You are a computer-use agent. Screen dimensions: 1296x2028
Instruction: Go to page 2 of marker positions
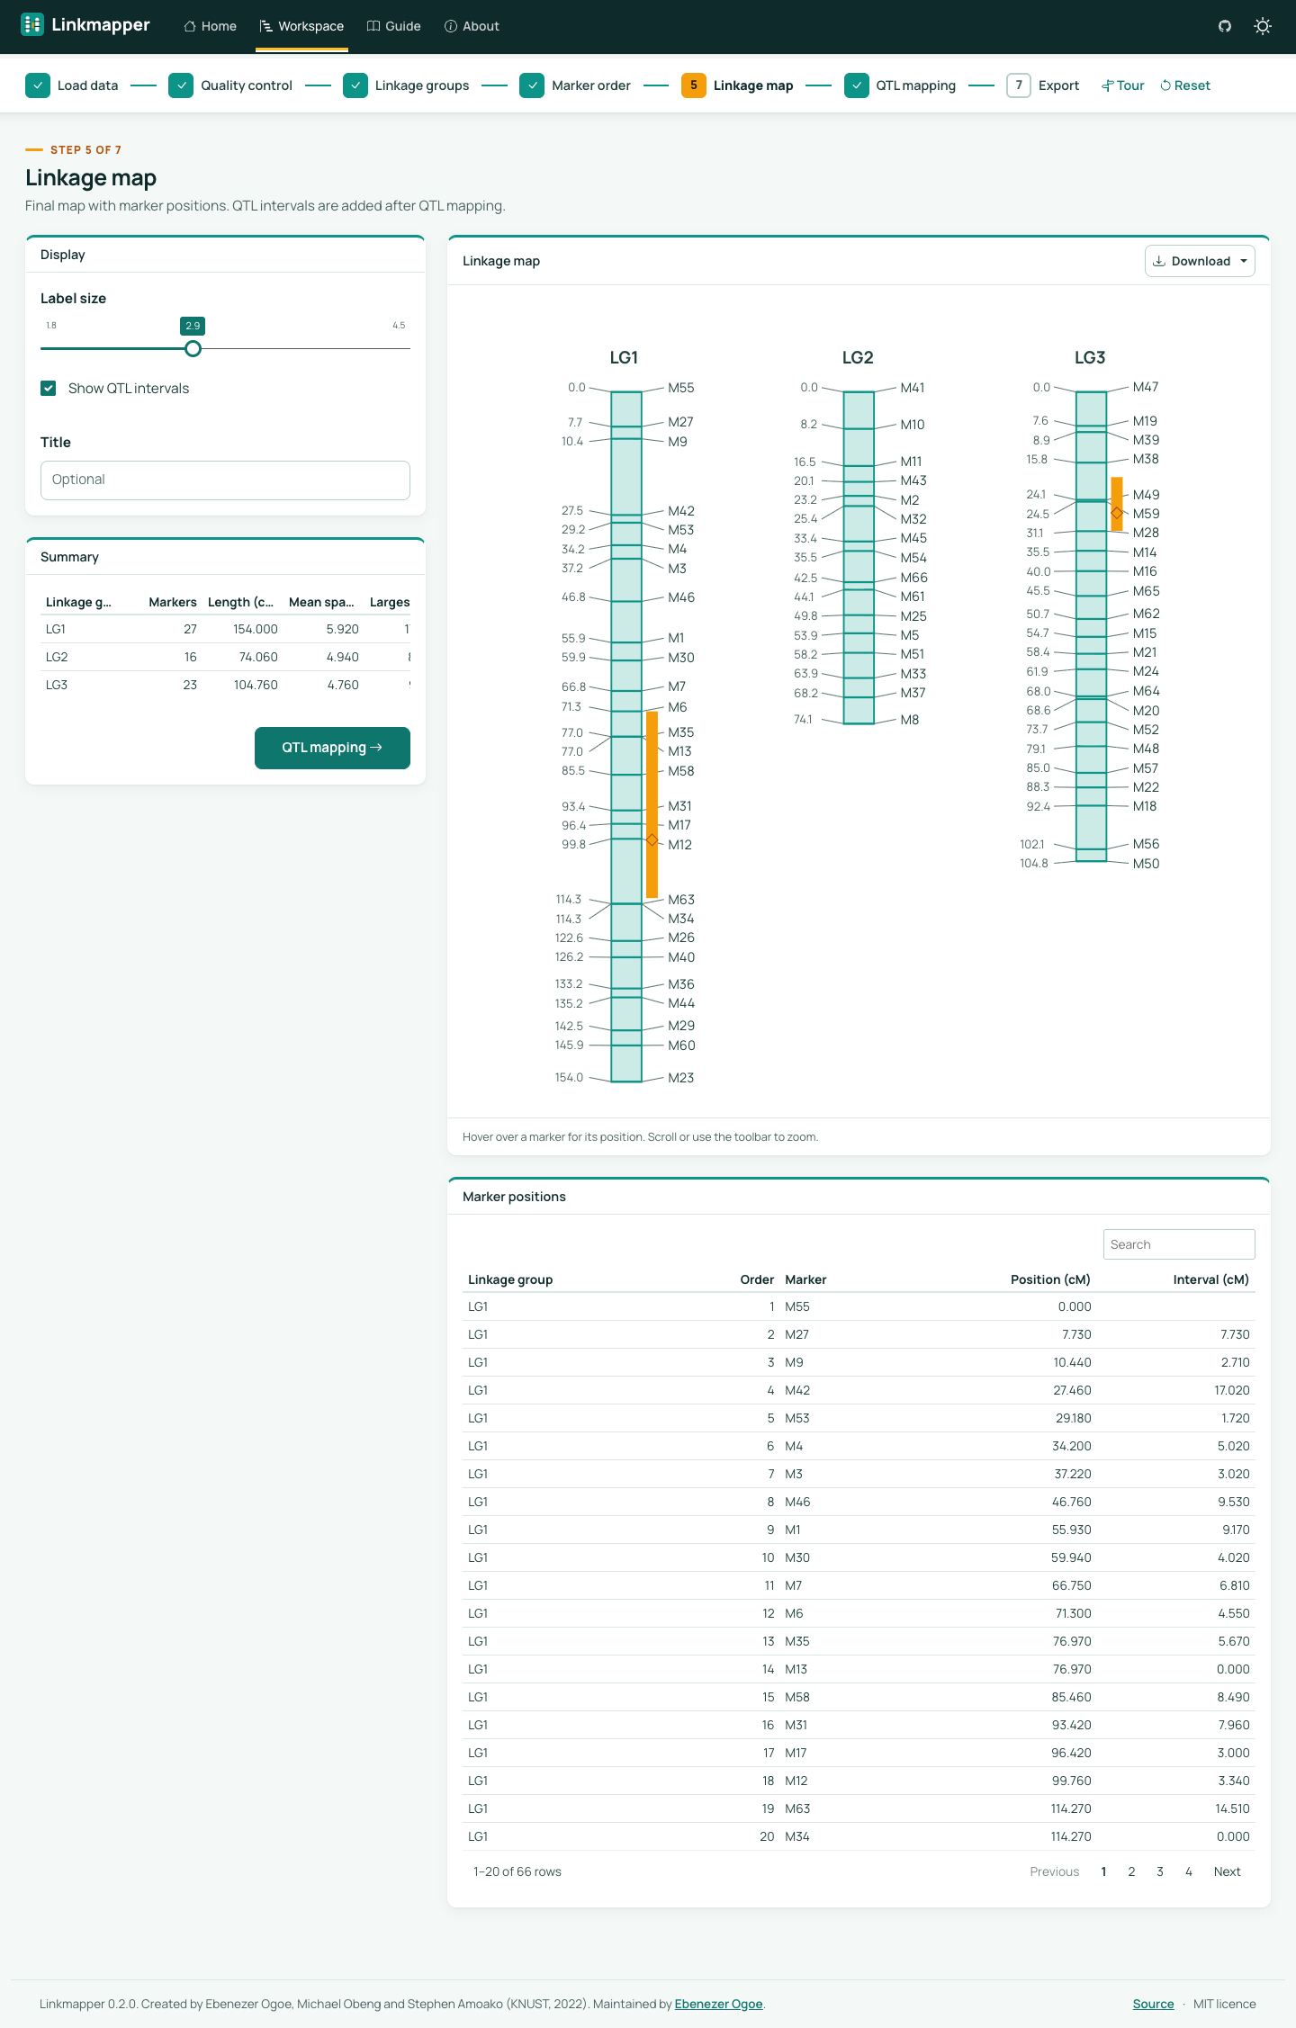[x=1131, y=1871]
